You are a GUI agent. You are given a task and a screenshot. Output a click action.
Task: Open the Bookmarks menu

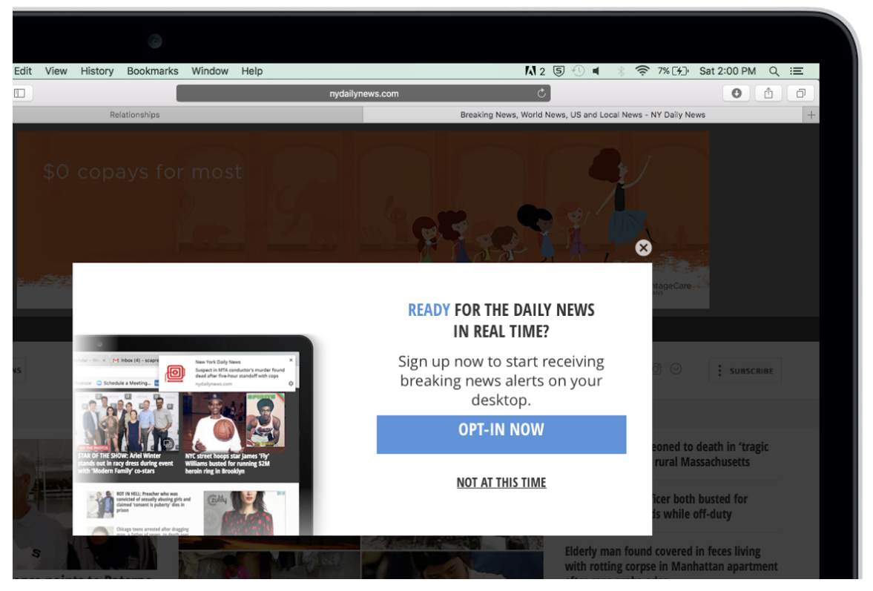pyautogui.click(x=153, y=71)
